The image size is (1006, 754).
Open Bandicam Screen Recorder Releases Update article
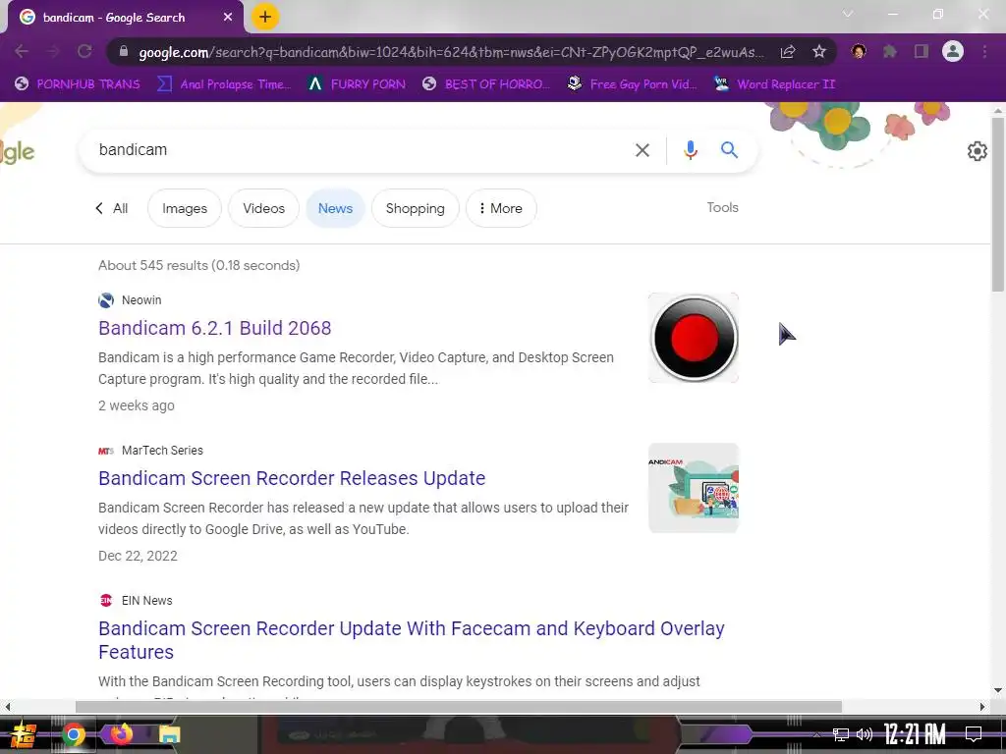[x=292, y=478]
